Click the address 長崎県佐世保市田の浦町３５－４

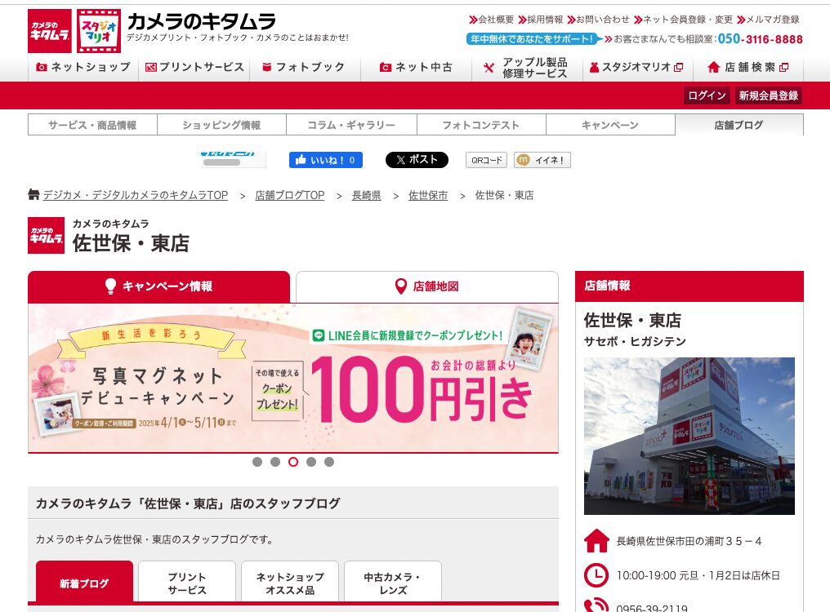689,541
